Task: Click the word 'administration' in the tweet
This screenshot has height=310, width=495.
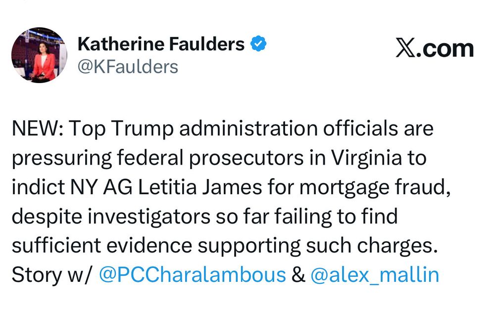Action: pyautogui.click(x=248, y=129)
